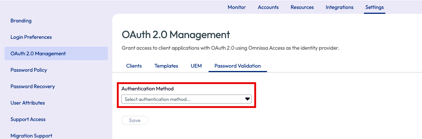Select OAuth 2.0 Management sidebar item

56,53
